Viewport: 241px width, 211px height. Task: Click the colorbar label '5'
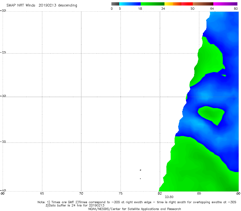pos(120,9)
